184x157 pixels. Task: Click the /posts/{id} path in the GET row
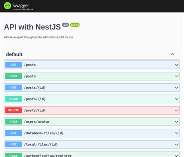click(x=35, y=88)
